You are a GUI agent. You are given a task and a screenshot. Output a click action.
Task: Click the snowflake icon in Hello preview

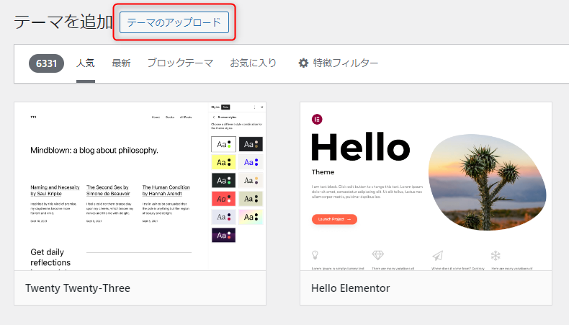(x=496, y=255)
